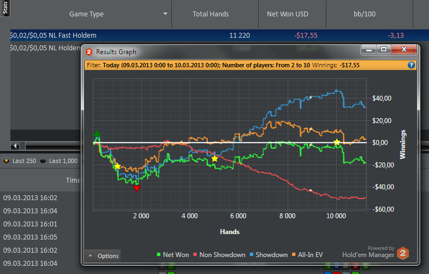
Task: Select the Last 250 radio option
Action: point(6,161)
